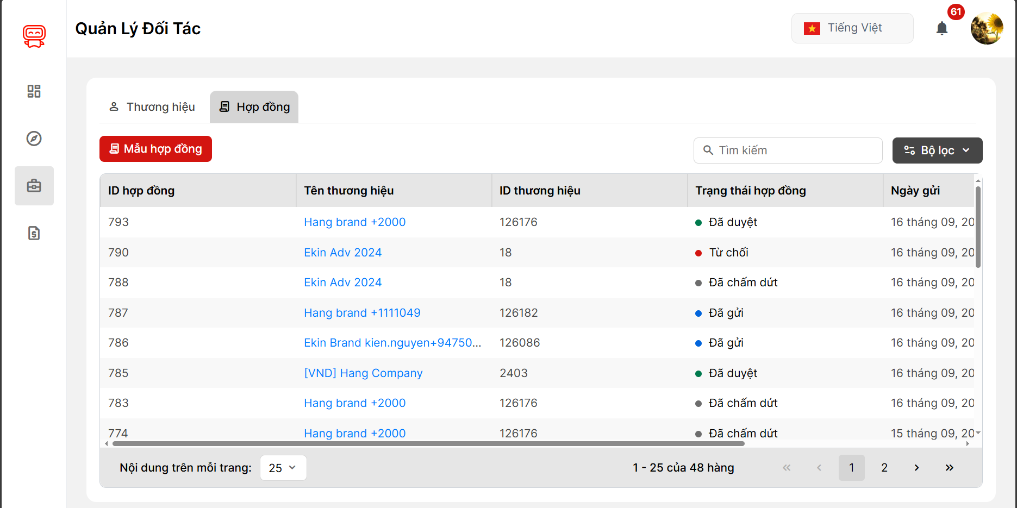The height and width of the screenshot is (508, 1017).
Task: Click the user profile avatar
Action: [x=987, y=28]
